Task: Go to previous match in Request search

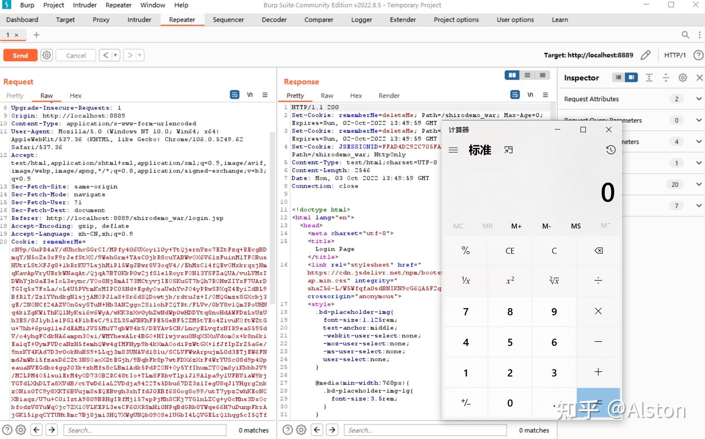Action: (37, 430)
